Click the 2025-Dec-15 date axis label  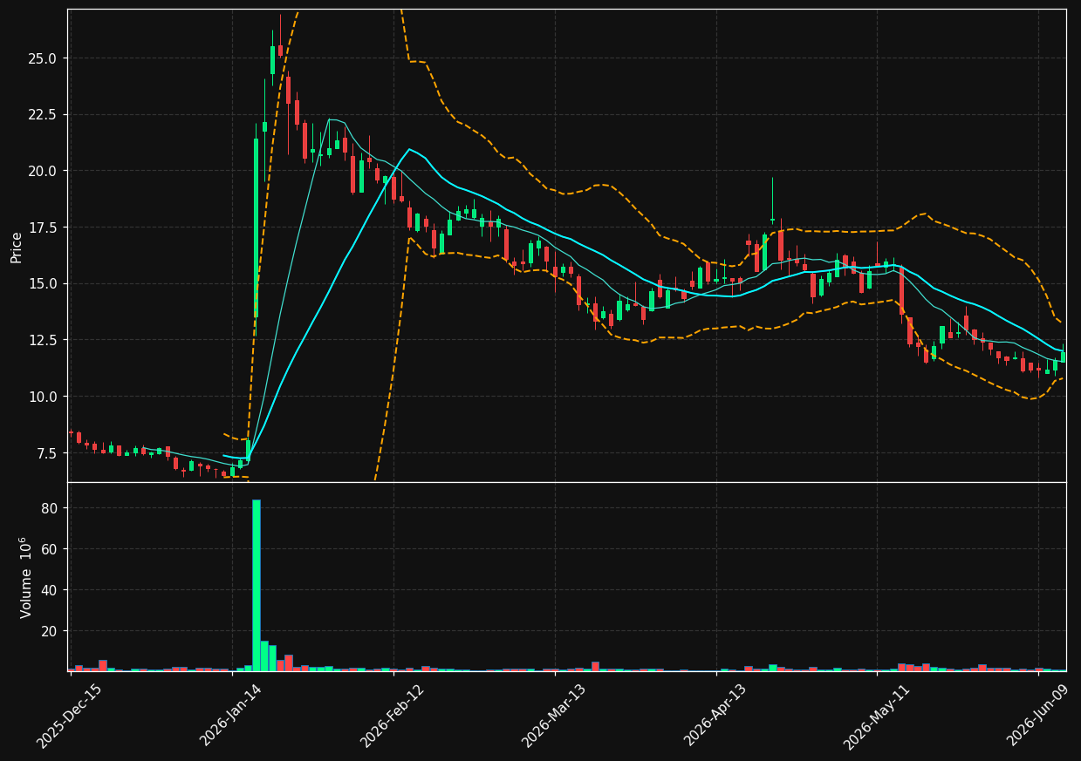tap(69, 716)
